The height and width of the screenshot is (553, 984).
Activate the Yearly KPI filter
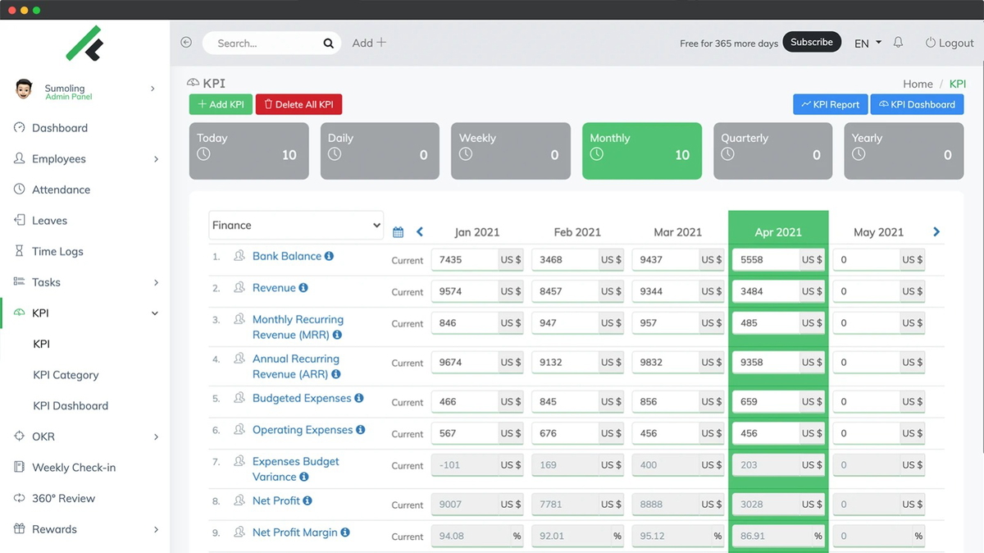pyautogui.click(x=903, y=151)
